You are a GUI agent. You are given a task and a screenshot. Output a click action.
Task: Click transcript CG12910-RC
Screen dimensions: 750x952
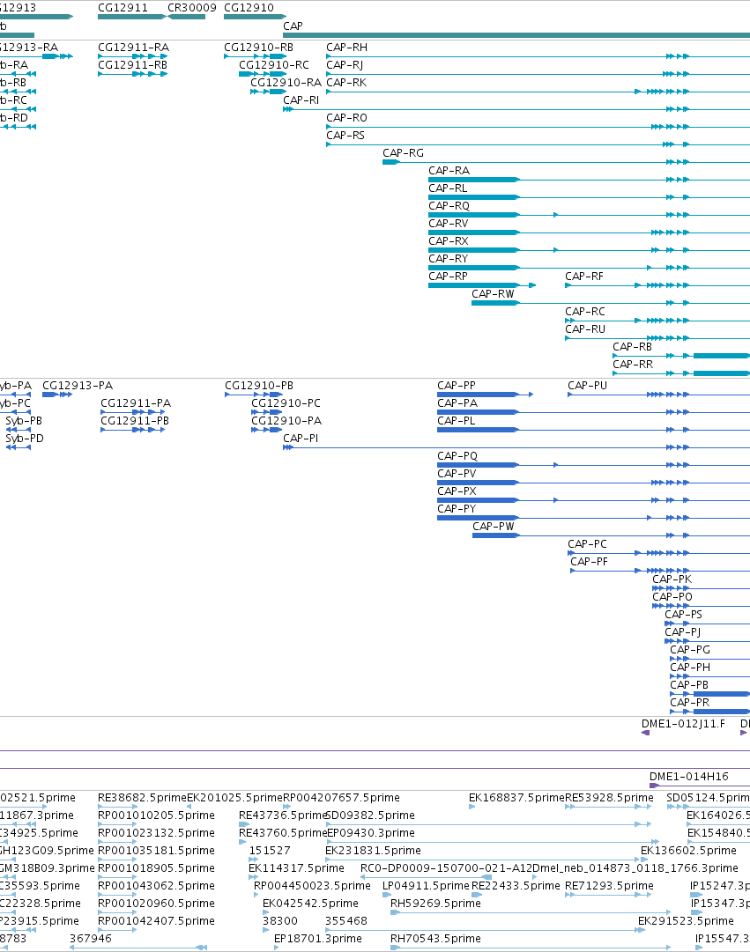[273, 65]
